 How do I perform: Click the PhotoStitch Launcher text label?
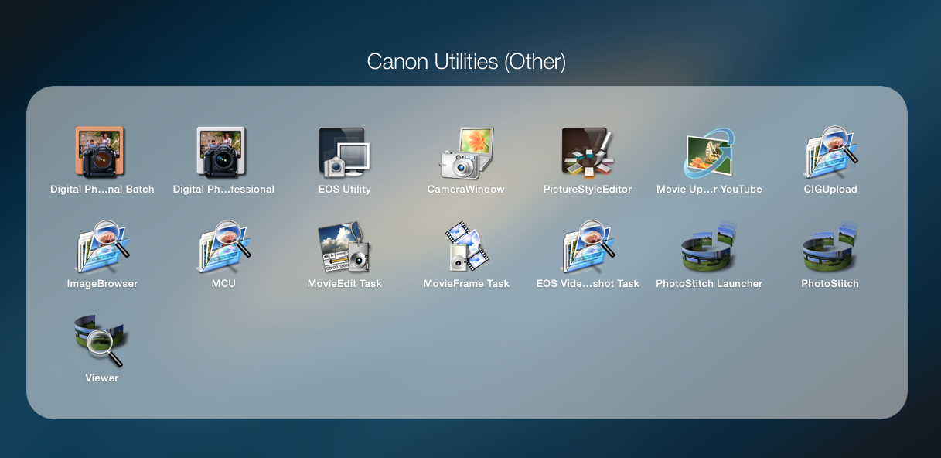click(709, 284)
